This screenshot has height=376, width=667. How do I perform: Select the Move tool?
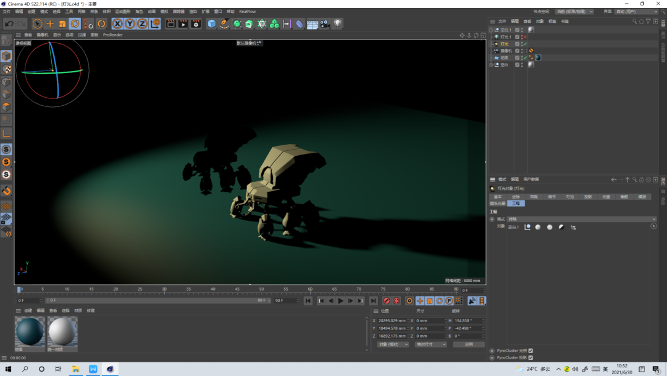pyautogui.click(x=50, y=24)
